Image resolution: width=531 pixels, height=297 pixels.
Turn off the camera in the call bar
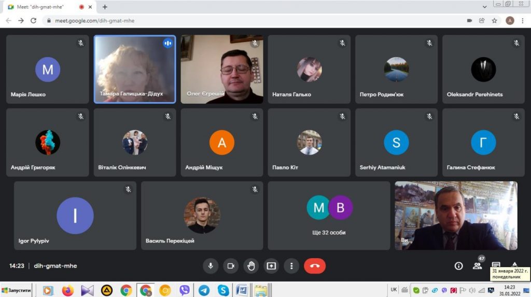pos(231,266)
